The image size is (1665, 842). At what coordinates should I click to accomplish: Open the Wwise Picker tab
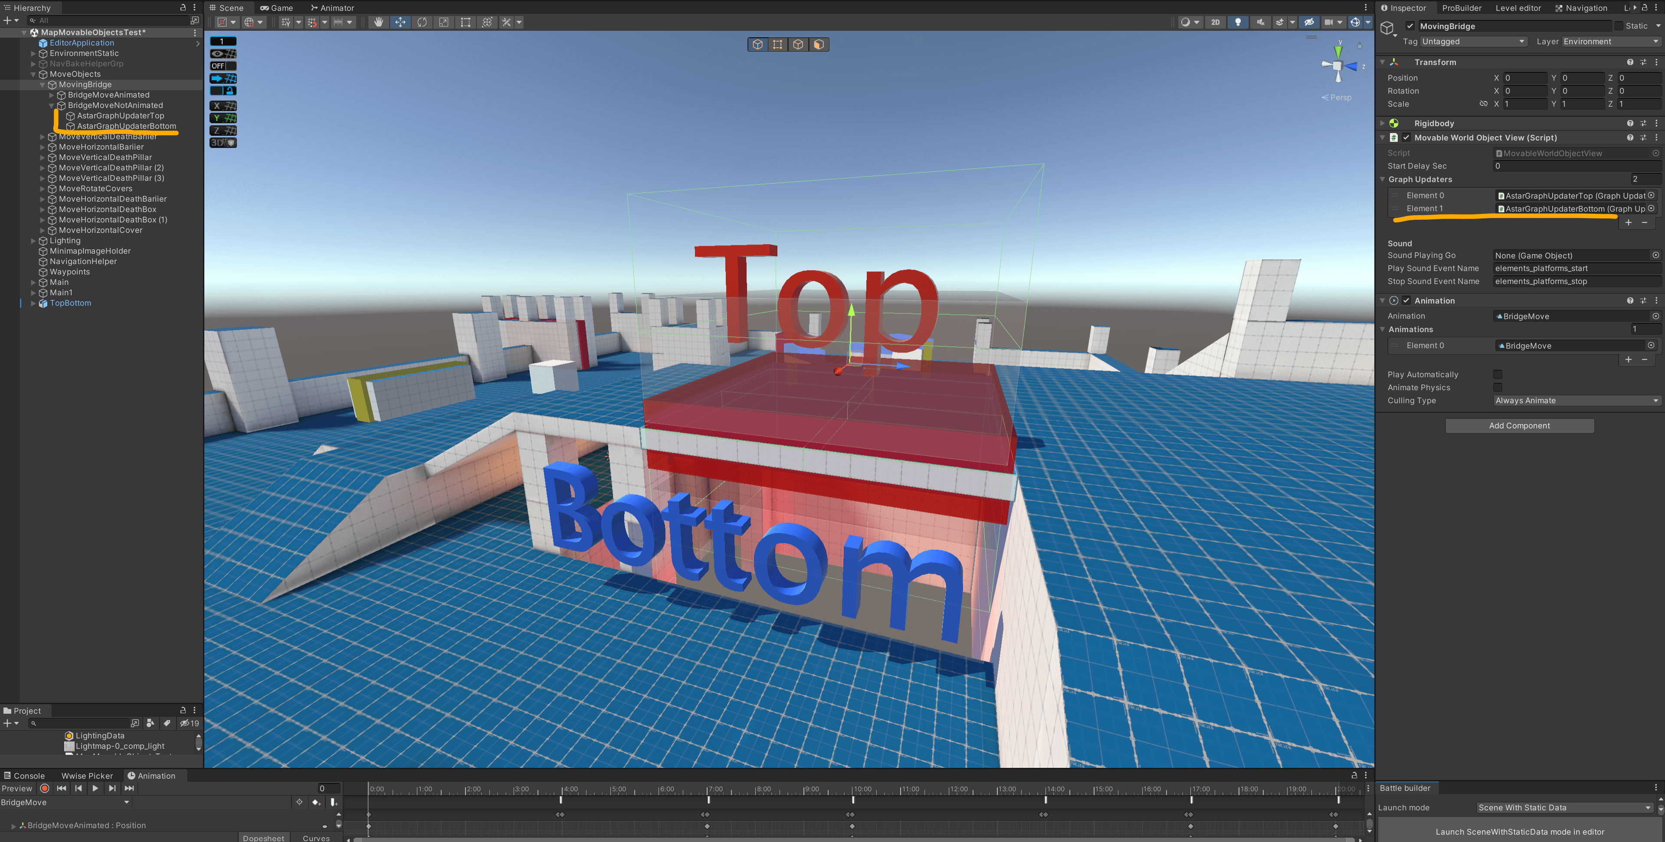point(87,775)
